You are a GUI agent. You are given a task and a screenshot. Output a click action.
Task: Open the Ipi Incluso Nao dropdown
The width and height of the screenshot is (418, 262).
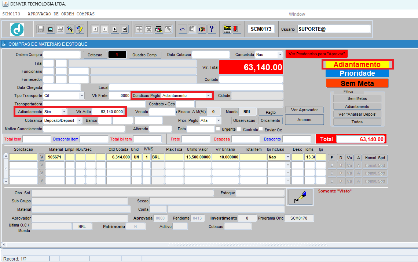point(288,157)
